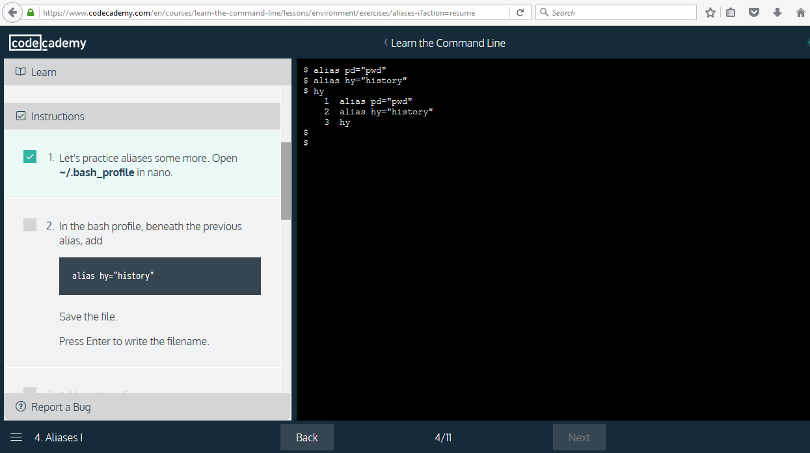
Task: Click history entry '3 hy' in terminal
Action: pos(337,122)
